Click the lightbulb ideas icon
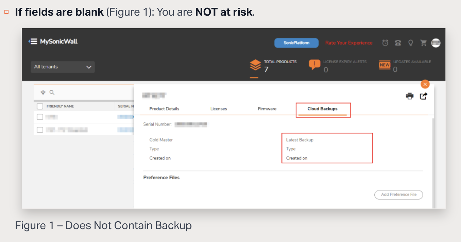The image size is (461, 242). (x=411, y=43)
